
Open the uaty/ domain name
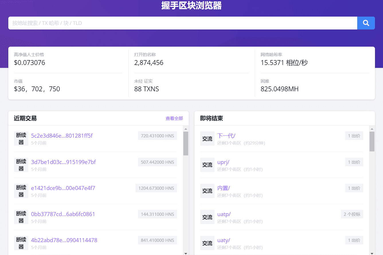[x=223, y=240]
